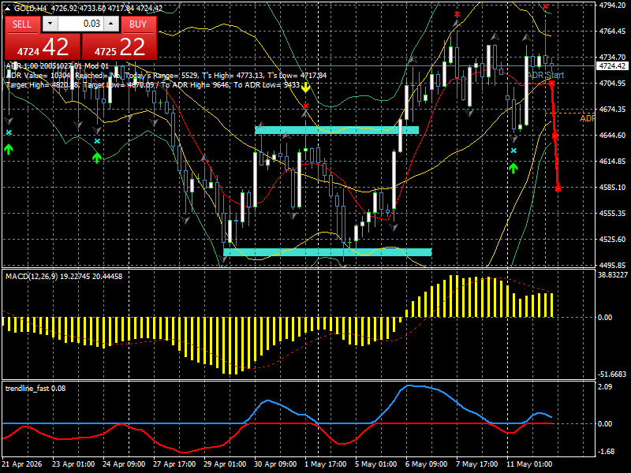Click the 4794.20 price axis label

[x=612, y=6]
